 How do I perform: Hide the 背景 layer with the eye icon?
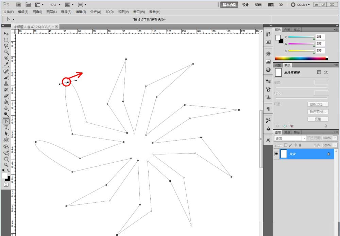276,154
